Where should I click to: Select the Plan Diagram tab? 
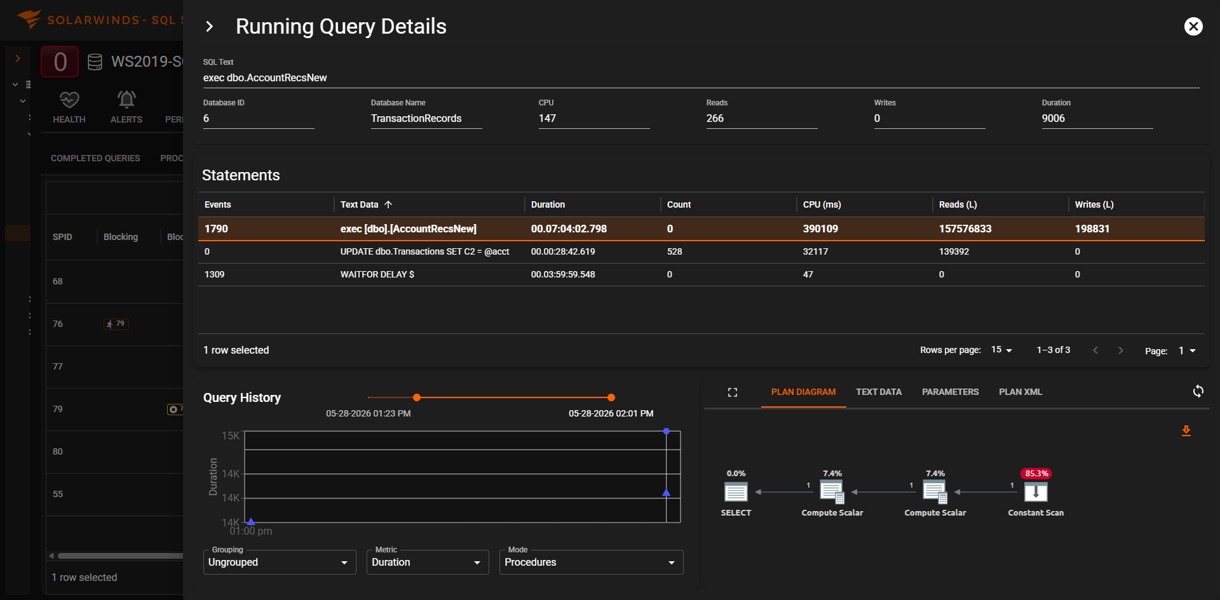pos(803,392)
